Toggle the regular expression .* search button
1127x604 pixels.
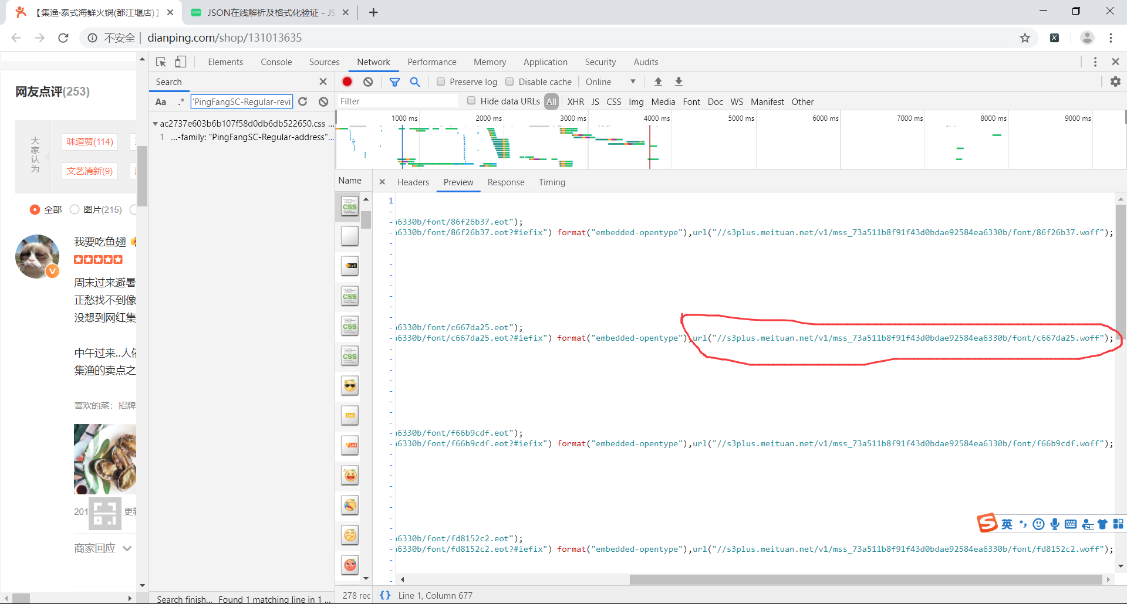coord(181,101)
